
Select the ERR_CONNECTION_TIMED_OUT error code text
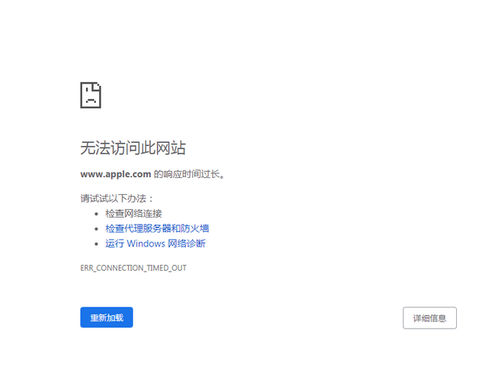tap(134, 268)
